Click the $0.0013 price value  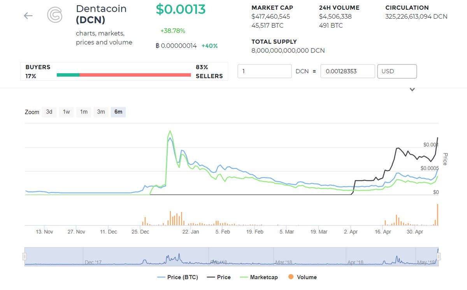(x=181, y=9)
